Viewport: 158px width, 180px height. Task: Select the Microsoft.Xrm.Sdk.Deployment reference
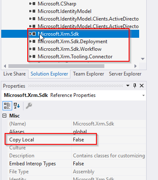tap(73, 42)
